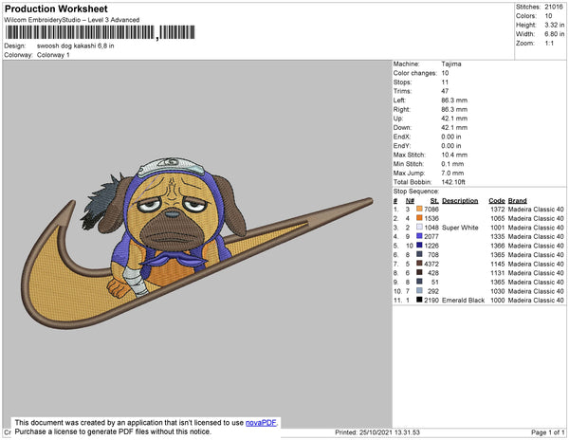
Task: Click the Max Stitch value '10.4 mm'
Action: [x=454, y=155]
